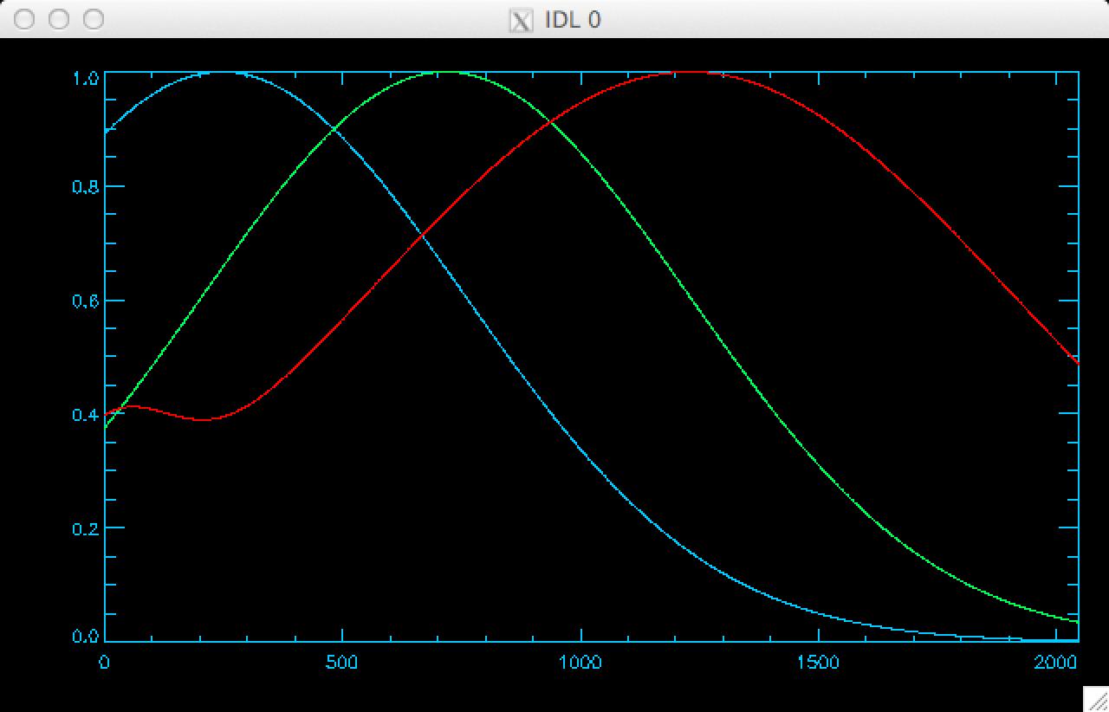Click the peak of the red curve

(x=693, y=72)
